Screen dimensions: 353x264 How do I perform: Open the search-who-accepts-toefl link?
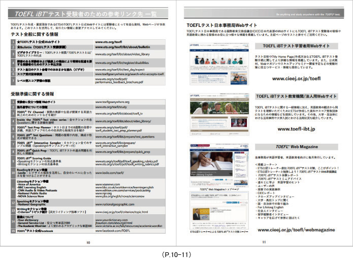tap(130, 74)
